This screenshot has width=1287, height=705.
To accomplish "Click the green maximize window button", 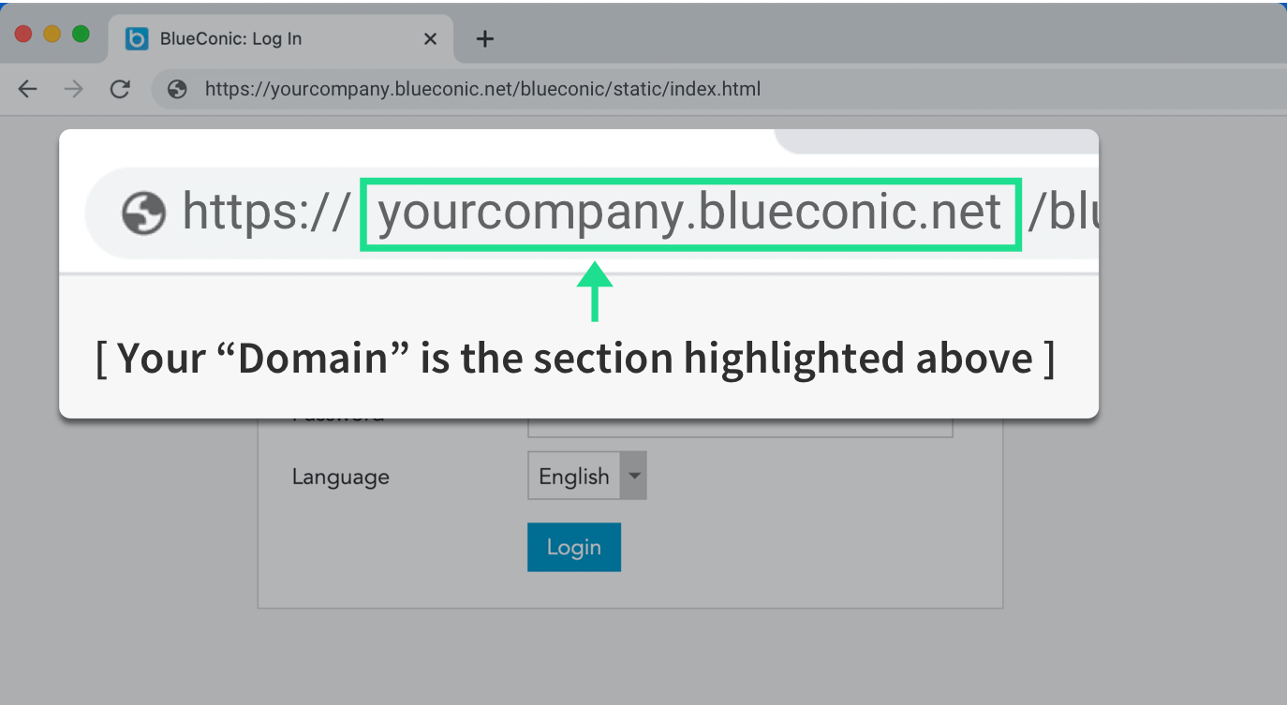I will [81, 34].
